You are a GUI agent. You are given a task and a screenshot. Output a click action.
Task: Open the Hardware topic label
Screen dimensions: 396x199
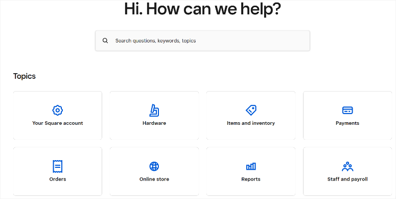pos(154,123)
